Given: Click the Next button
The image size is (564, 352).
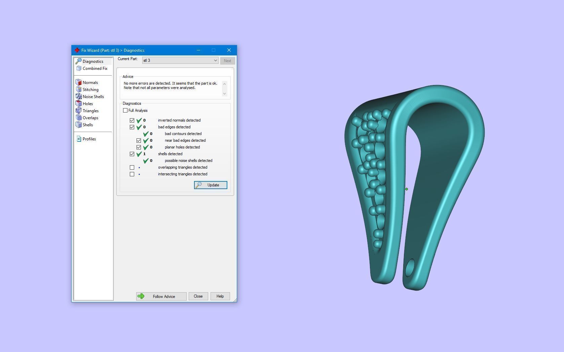Looking at the screenshot, I should click(227, 61).
